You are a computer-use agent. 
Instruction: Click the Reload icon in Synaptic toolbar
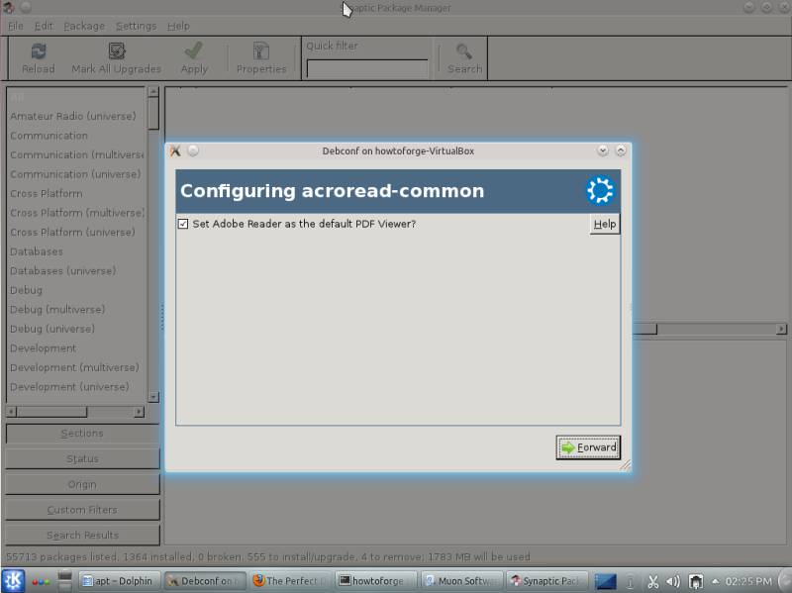39,51
